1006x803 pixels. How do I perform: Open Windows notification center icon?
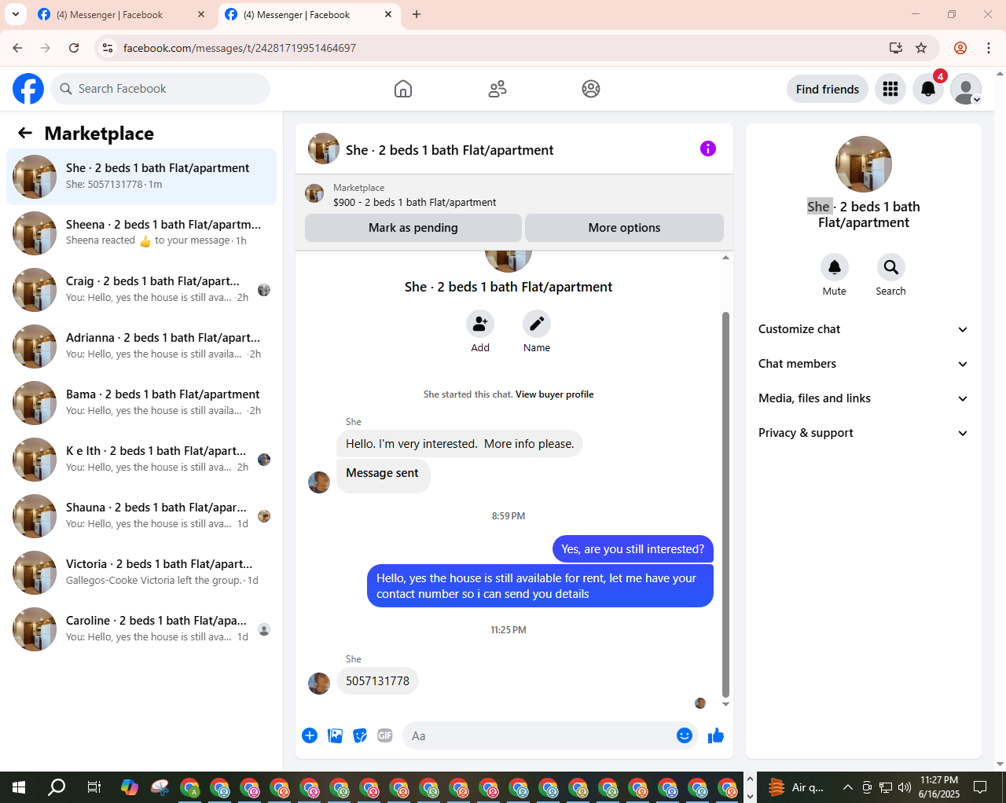[980, 787]
